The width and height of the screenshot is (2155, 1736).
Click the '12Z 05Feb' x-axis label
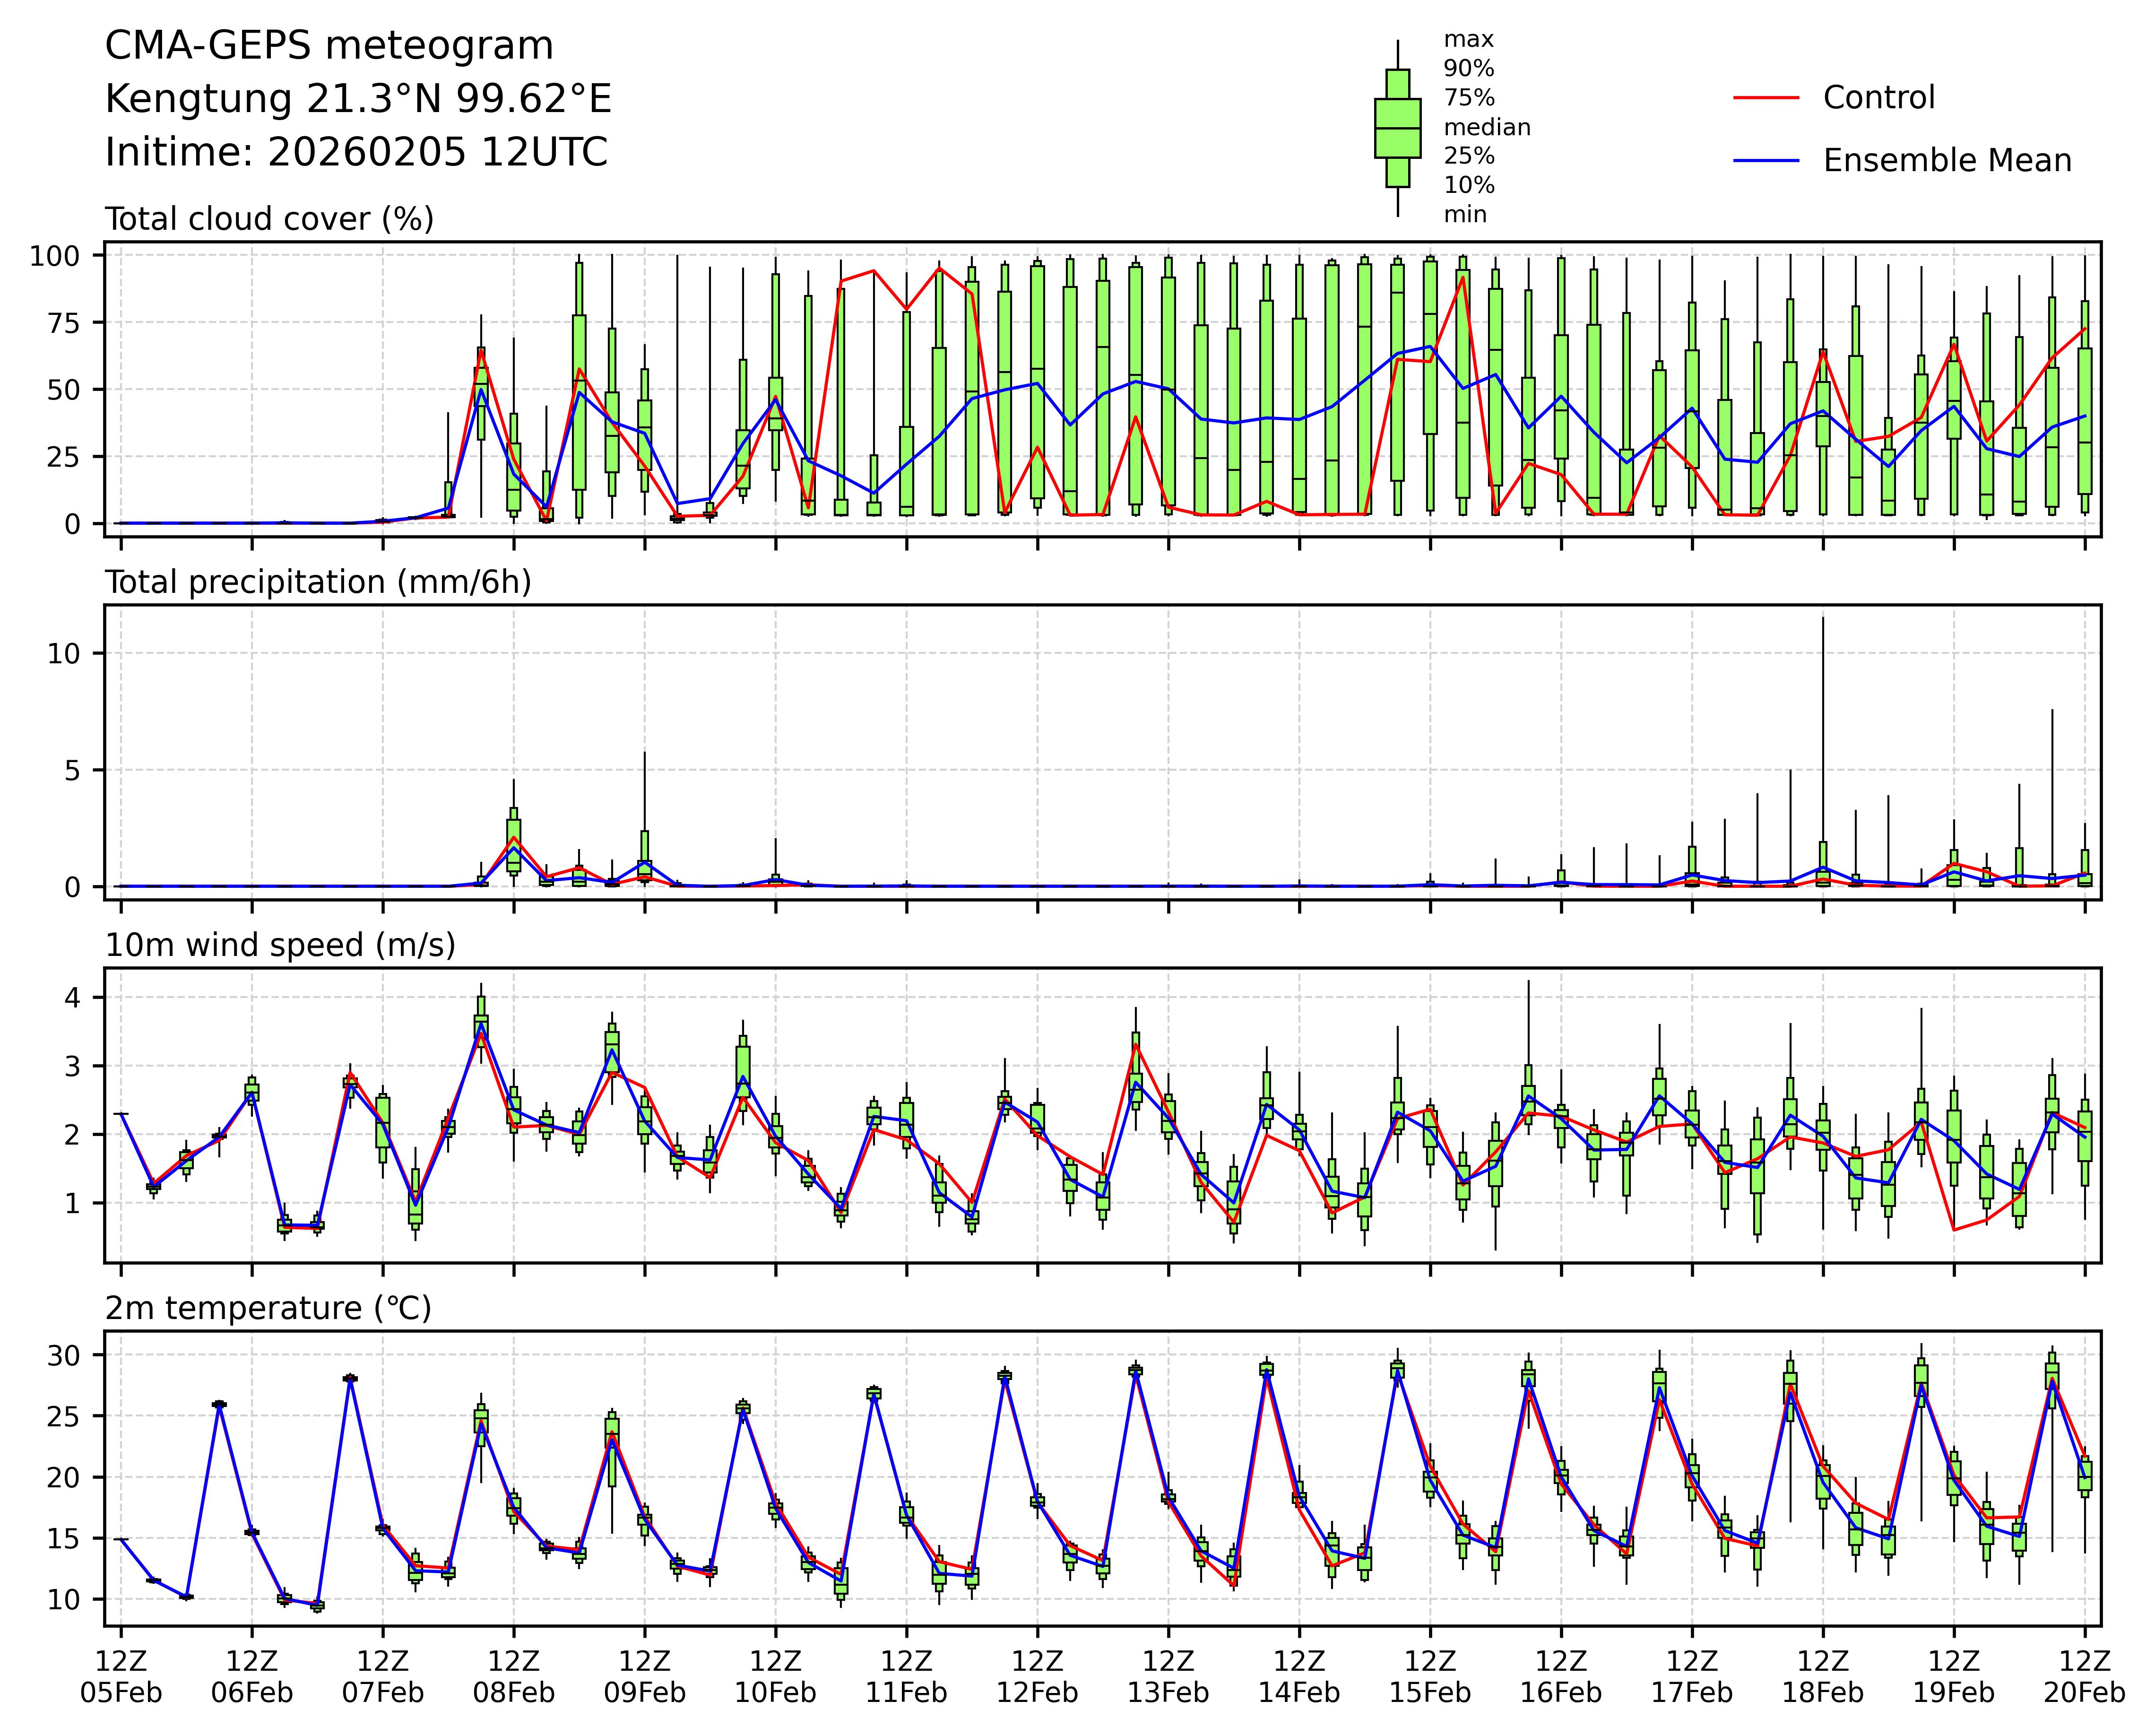coord(121,1677)
